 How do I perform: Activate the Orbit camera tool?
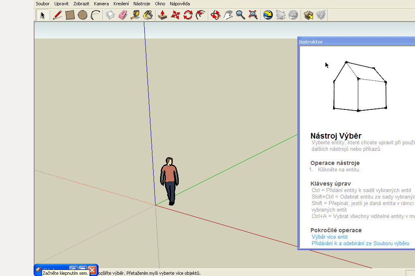(216, 15)
